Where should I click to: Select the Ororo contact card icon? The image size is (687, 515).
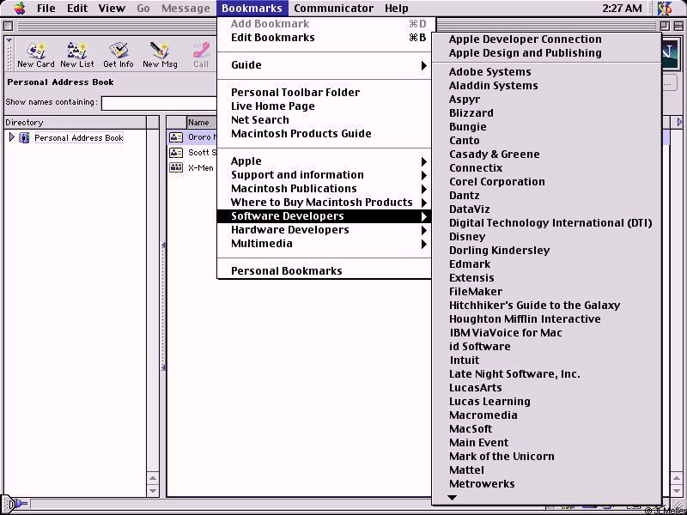click(176, 137)
